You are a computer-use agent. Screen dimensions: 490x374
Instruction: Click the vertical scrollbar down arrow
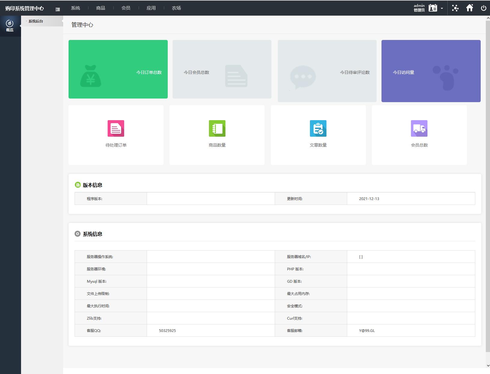(x=488, y=365)
